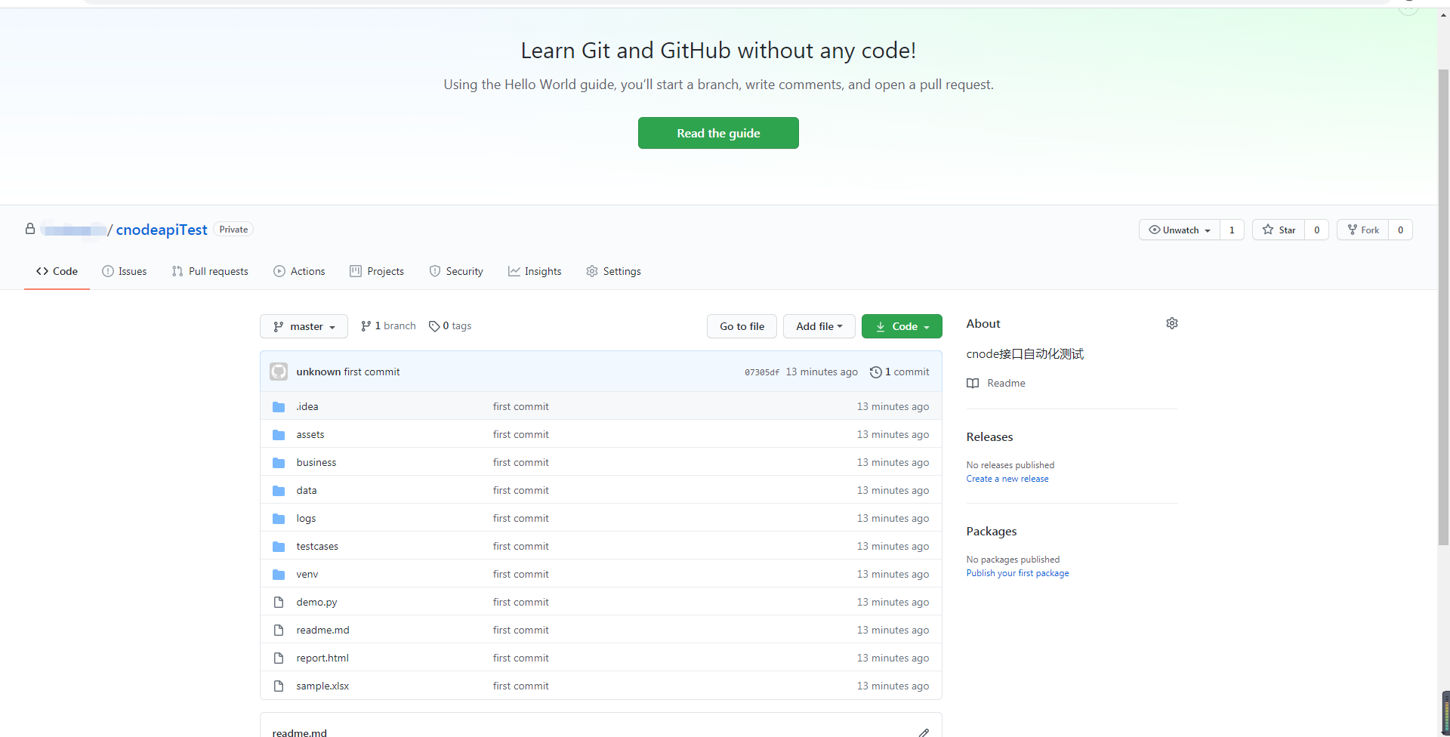
Task: Click the lock icon beside repository name
Action: [30, 229]
